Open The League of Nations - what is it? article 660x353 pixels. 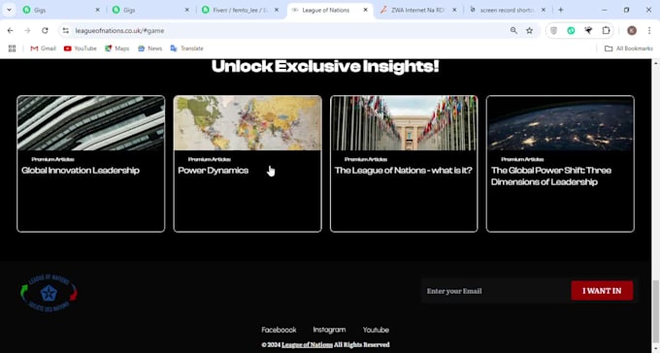[x=403, y=171]
